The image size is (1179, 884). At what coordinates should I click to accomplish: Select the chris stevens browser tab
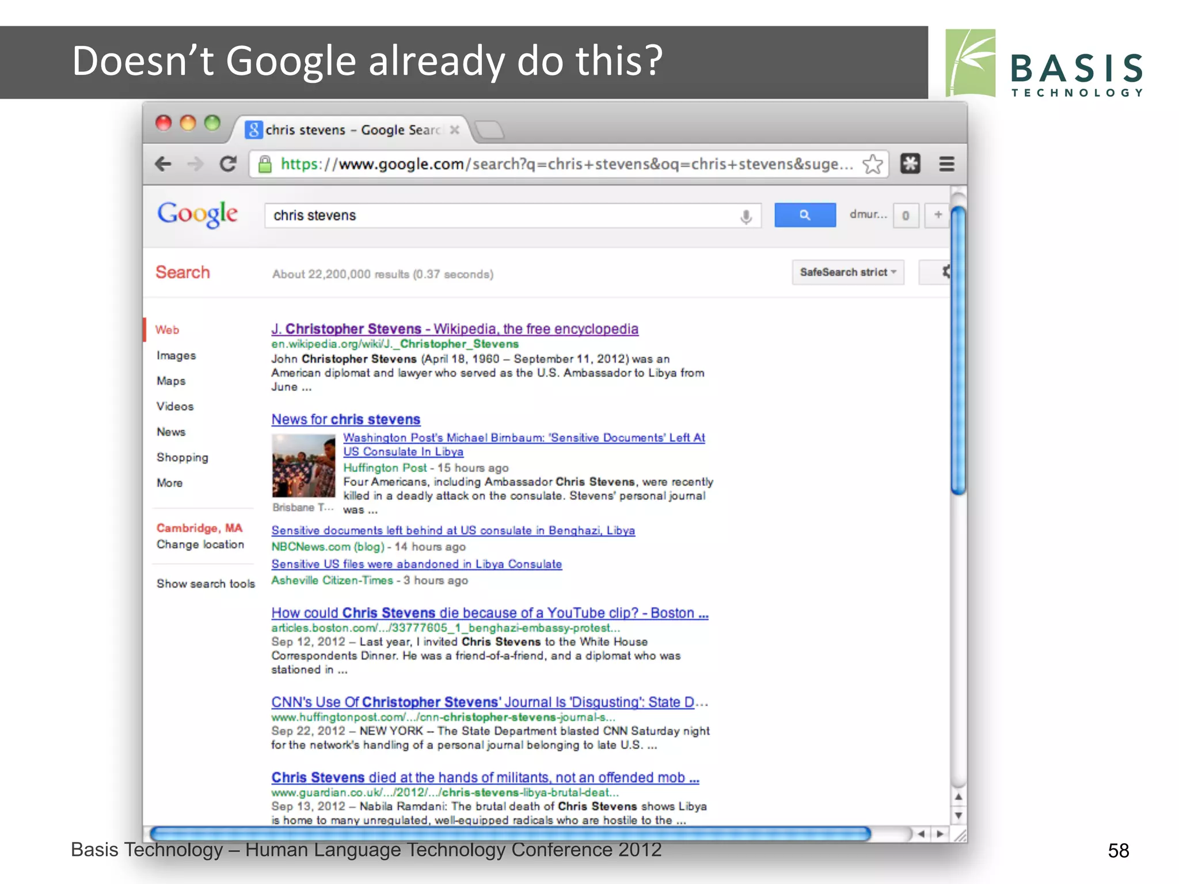[352, 130]
